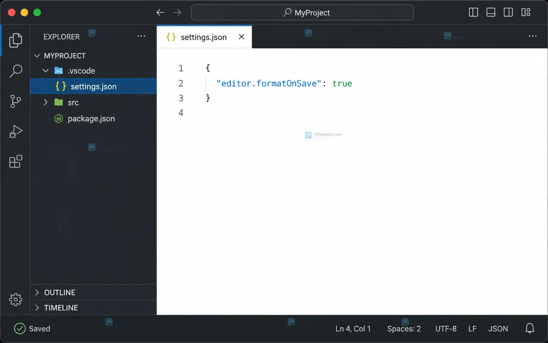Change encoding via UTF-8 indicator
The width and height of the screenshot is (548, 343).
pos(446,329)
